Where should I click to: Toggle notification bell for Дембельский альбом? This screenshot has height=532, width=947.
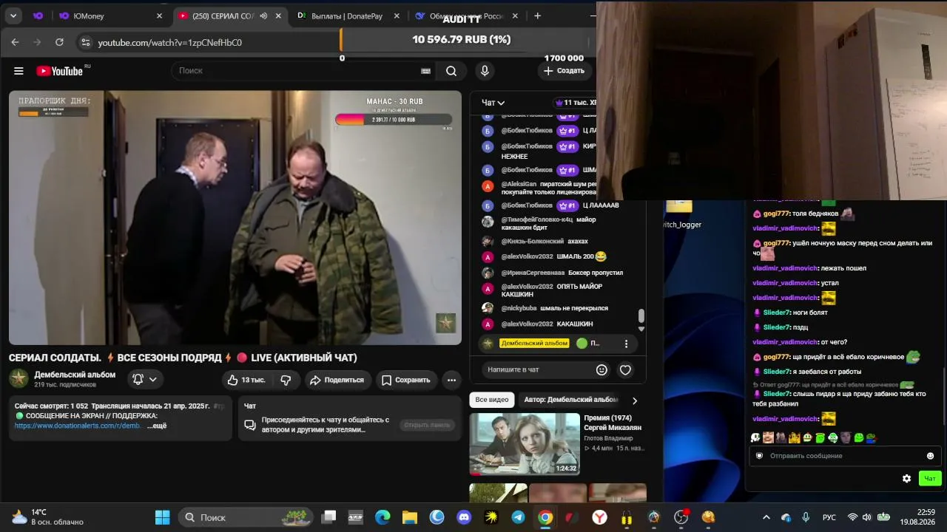(144, 379)
